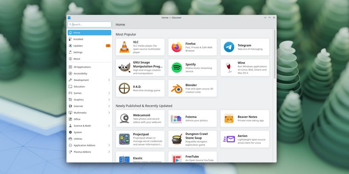The height and width of the screenshot is (174, 349).
Task: Expand the Graphics category chevron
Action: coord(109,100)
